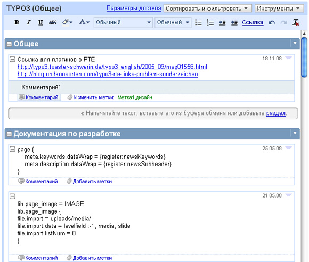Open the Инструменты menu
309x262 pixels.
tap(279, 9)
